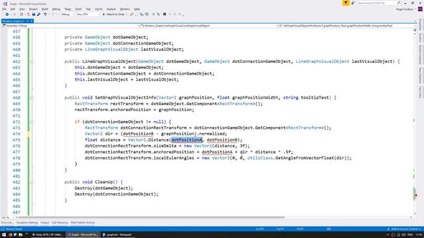
Task: Collapse the LineGraphVisualObject constructor at line 462
Action: click(32, 61)
